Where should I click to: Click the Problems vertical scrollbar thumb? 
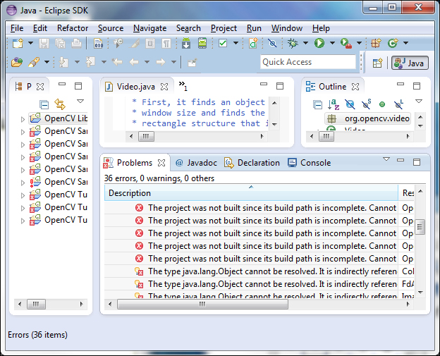[420, 227]
